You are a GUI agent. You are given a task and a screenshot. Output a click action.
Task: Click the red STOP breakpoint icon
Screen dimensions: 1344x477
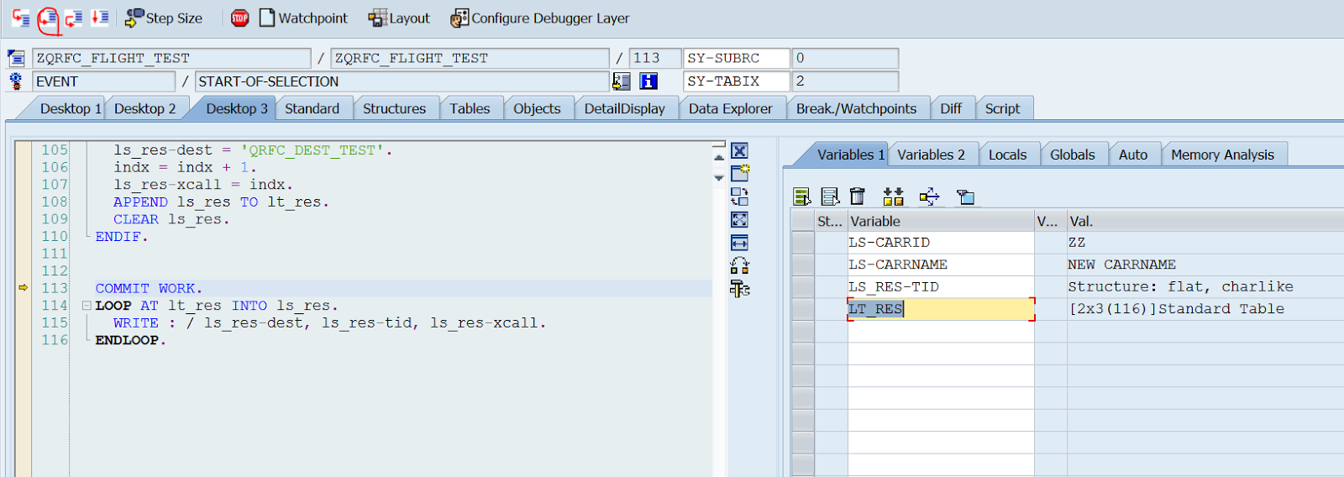(239, 18)
